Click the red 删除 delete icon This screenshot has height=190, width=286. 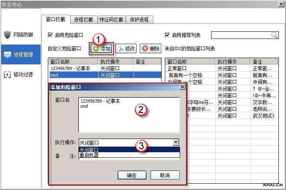[145, 48]
